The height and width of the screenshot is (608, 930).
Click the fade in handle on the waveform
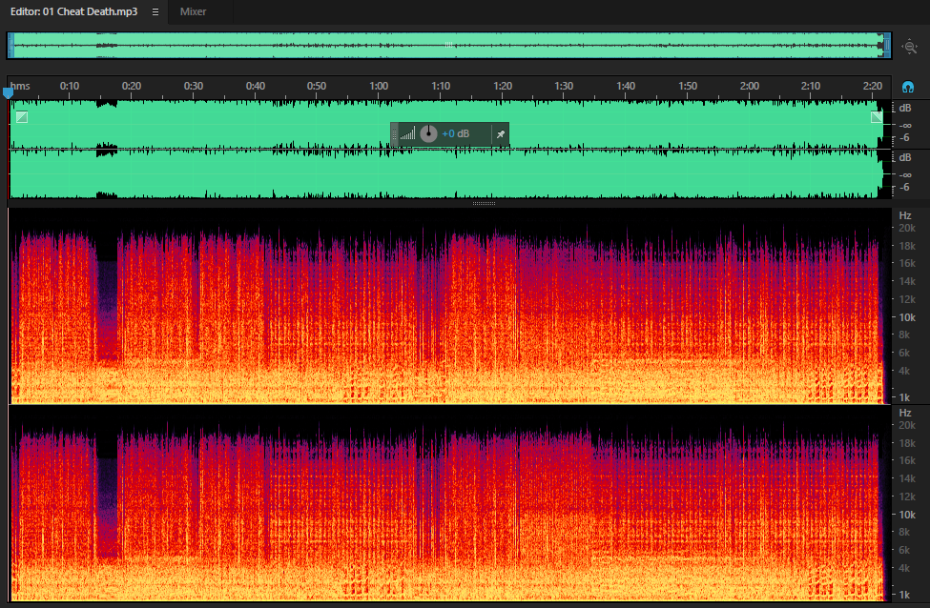pyautogui.click(x=21, y=117)
